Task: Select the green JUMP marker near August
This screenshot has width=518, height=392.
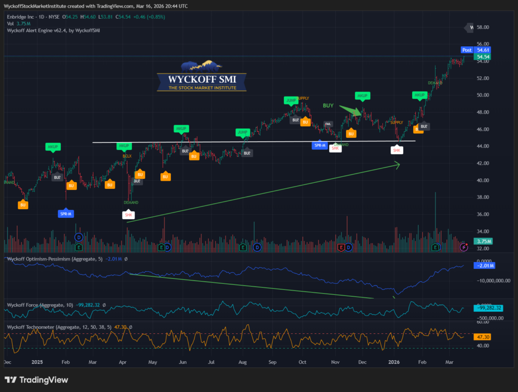Action: pos(242,133)
